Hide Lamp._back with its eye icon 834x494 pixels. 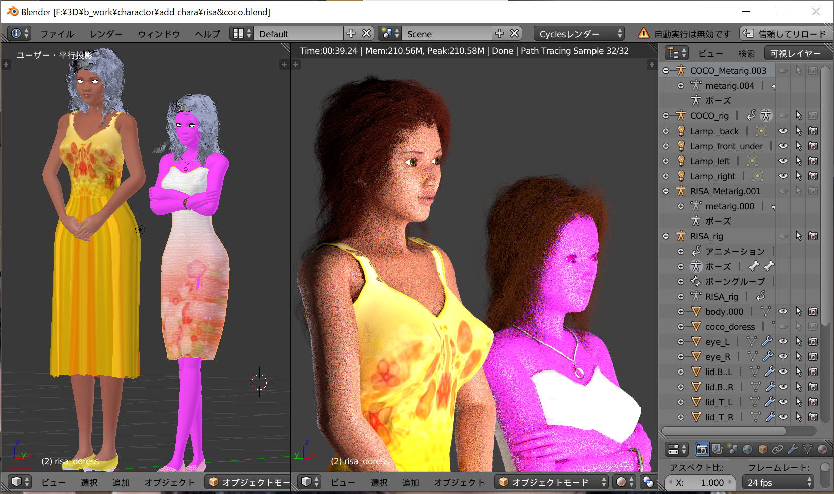pyautogui.click(x=783, y=131)
